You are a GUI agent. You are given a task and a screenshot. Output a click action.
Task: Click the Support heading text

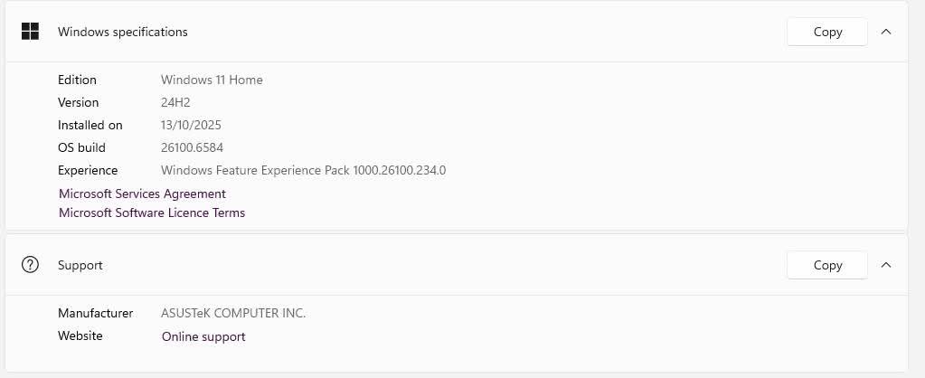click(x=80, y=265)
